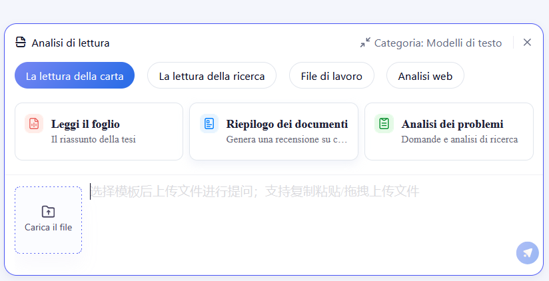Close the Analisi di lettura panel
Screen dimensions: 549x281
(527, 43)
